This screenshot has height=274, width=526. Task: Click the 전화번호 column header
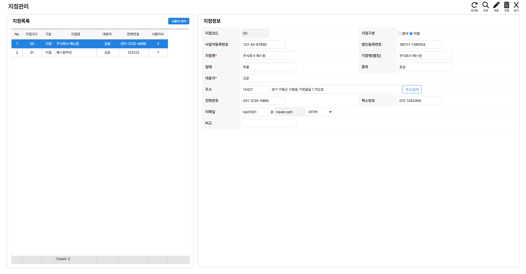(x=133, y=34)
